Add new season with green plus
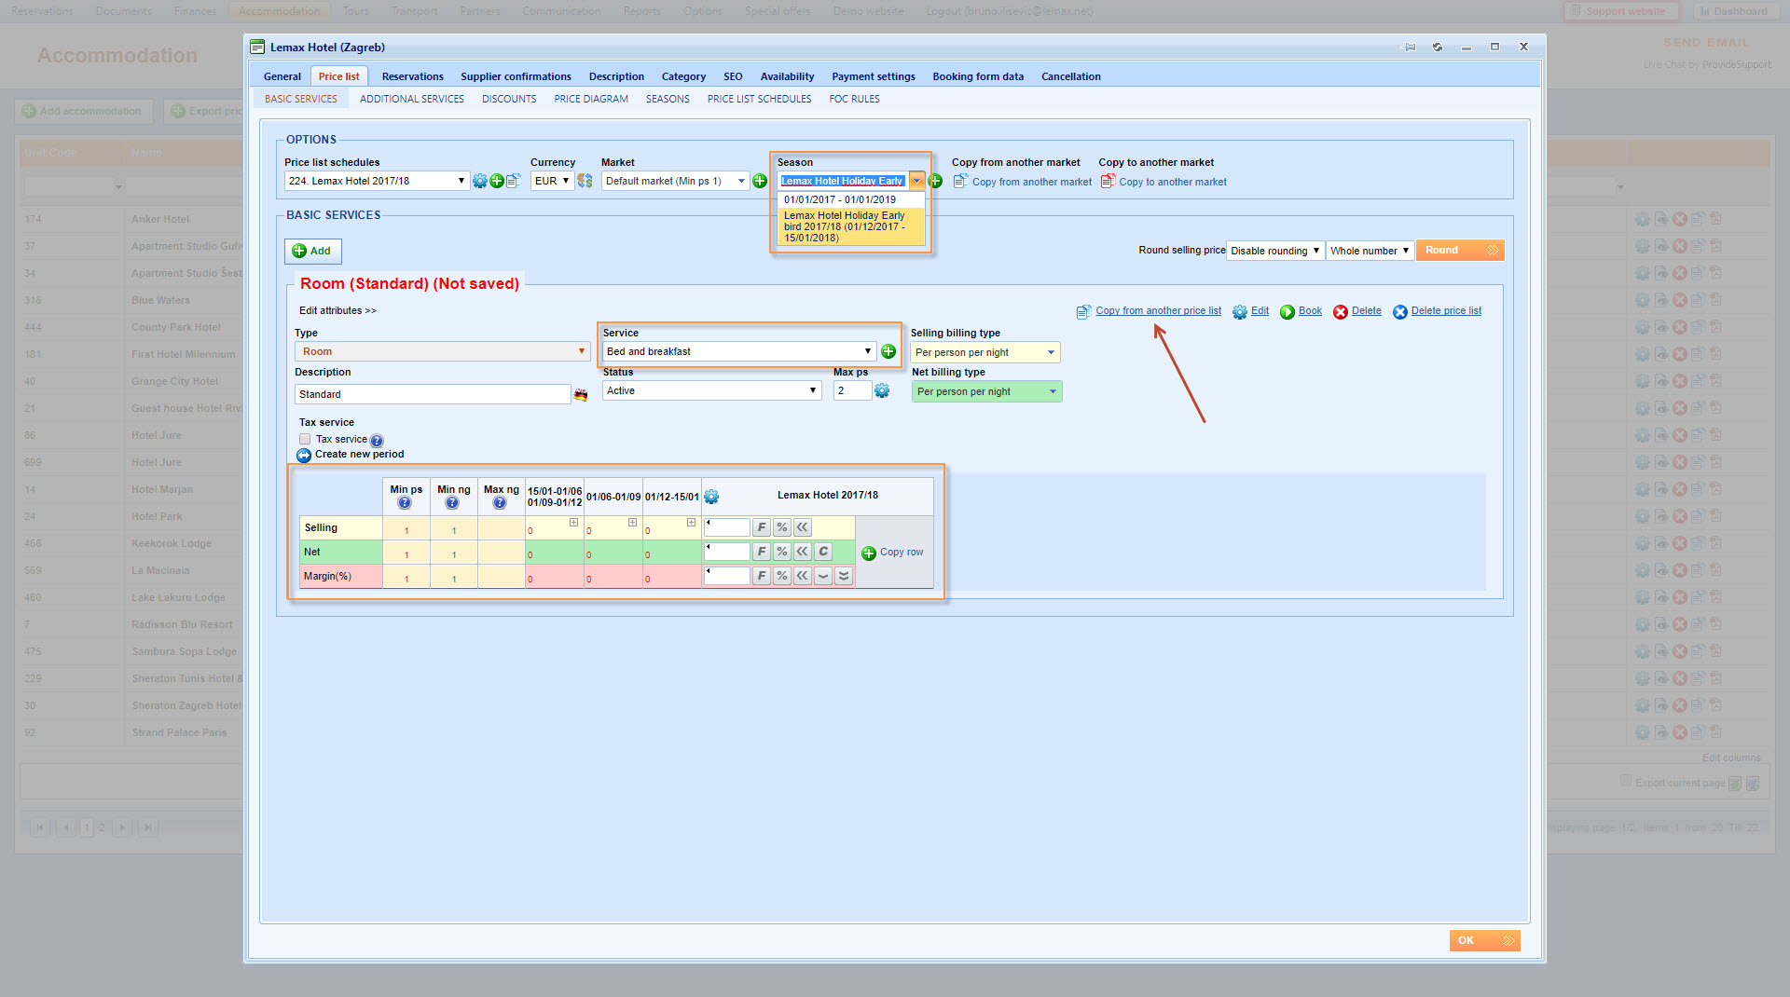Viewport: 1790px width, 997px height. (x=935, y=182)
